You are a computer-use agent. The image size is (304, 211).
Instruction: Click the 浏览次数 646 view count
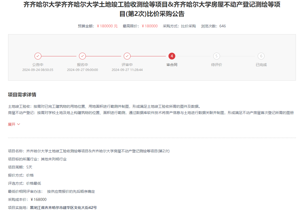click(213, 26)
